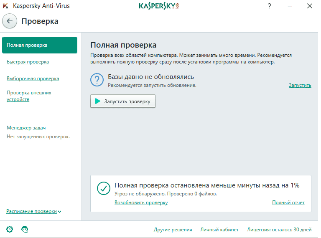321x238 pixels.
Task: Click text Базы давно не обновлялись
Action: (151, 77)
